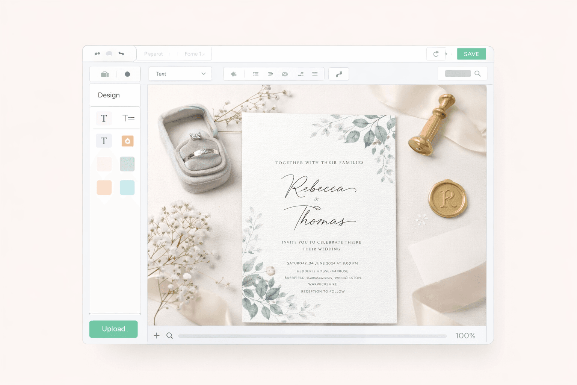Click the redo arrow icon
Screen dimensions: 577x385
click(436, 54)
